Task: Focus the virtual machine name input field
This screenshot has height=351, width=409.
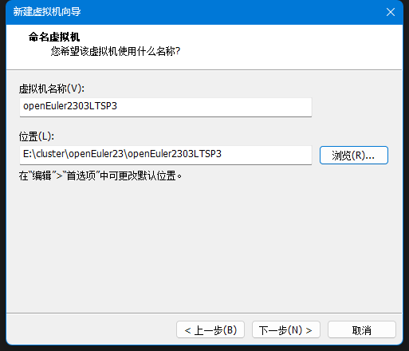Action: 166,107
